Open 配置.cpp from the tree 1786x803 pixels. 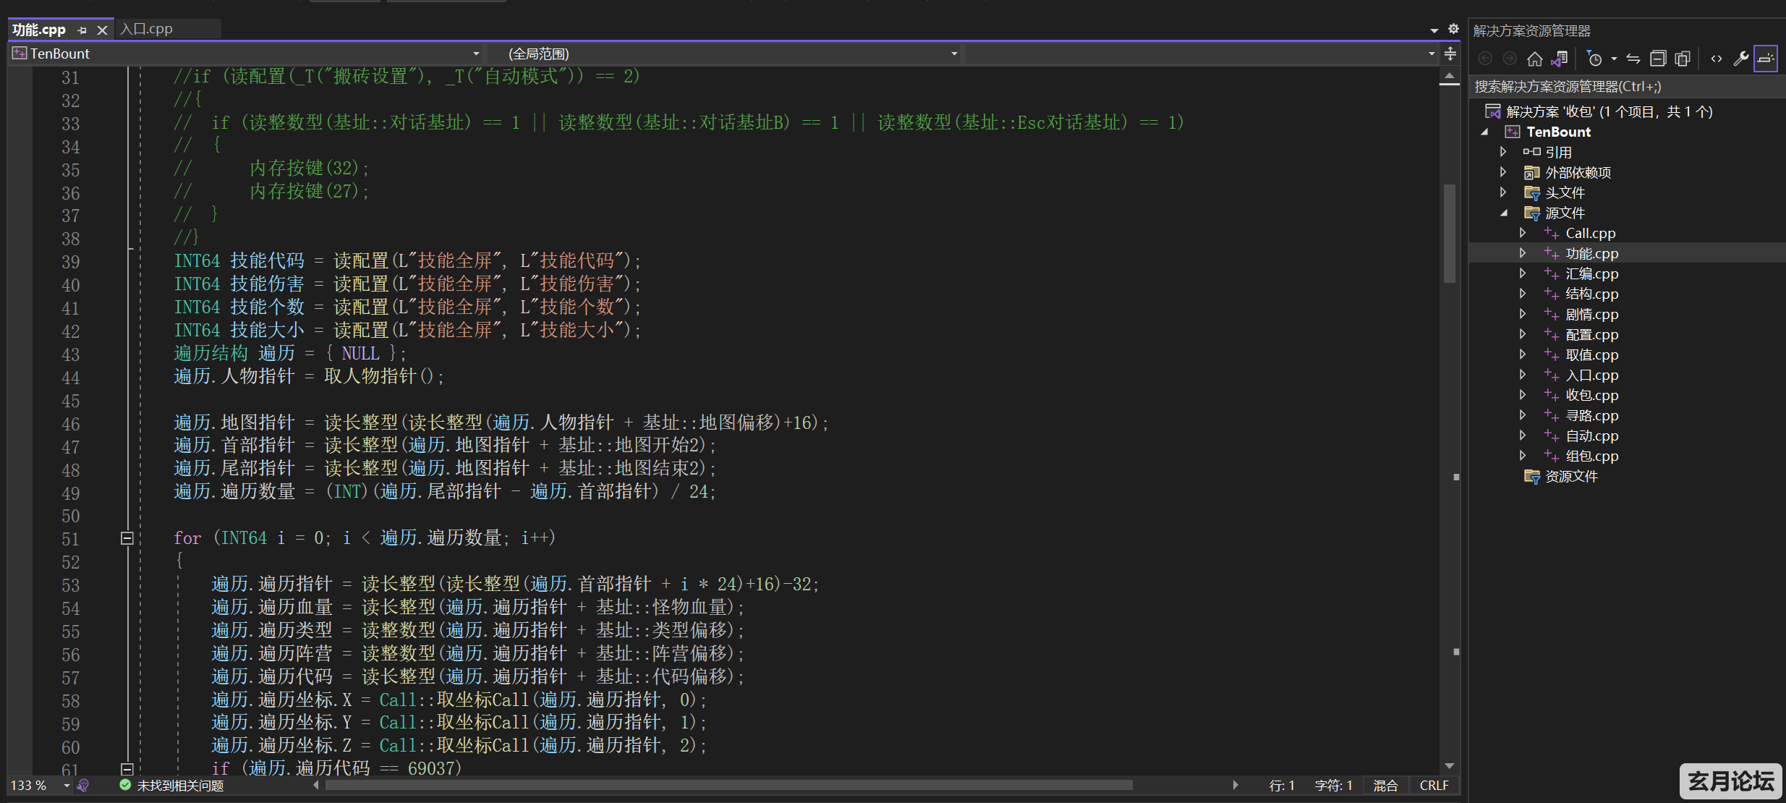click(x=1591, y=334)
